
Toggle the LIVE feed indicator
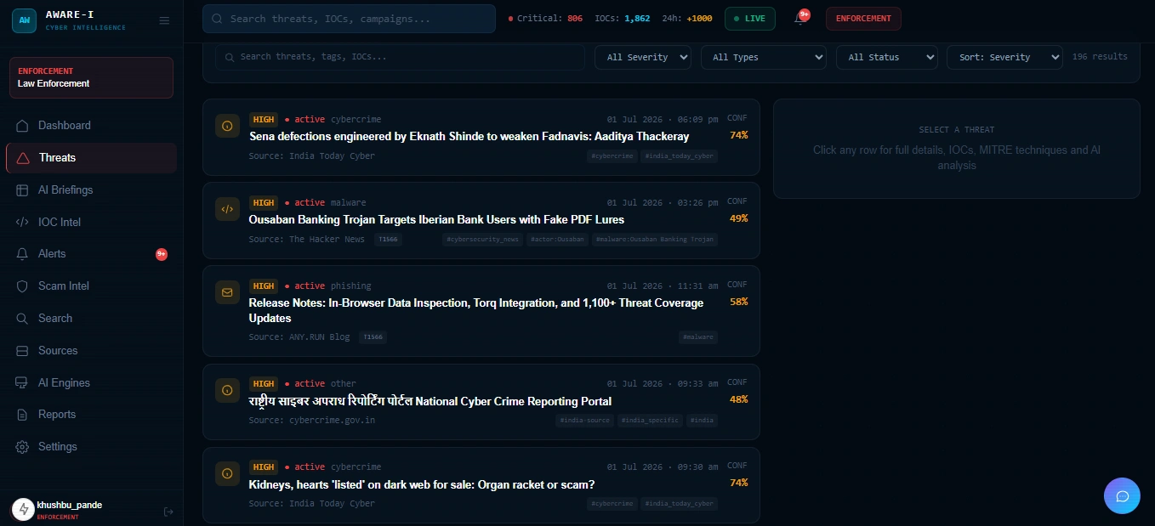coord(749,19)
